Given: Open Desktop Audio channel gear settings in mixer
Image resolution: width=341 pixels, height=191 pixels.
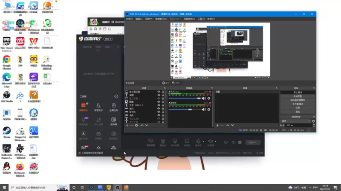Looking at the screenshot, I should pos(209,110).
